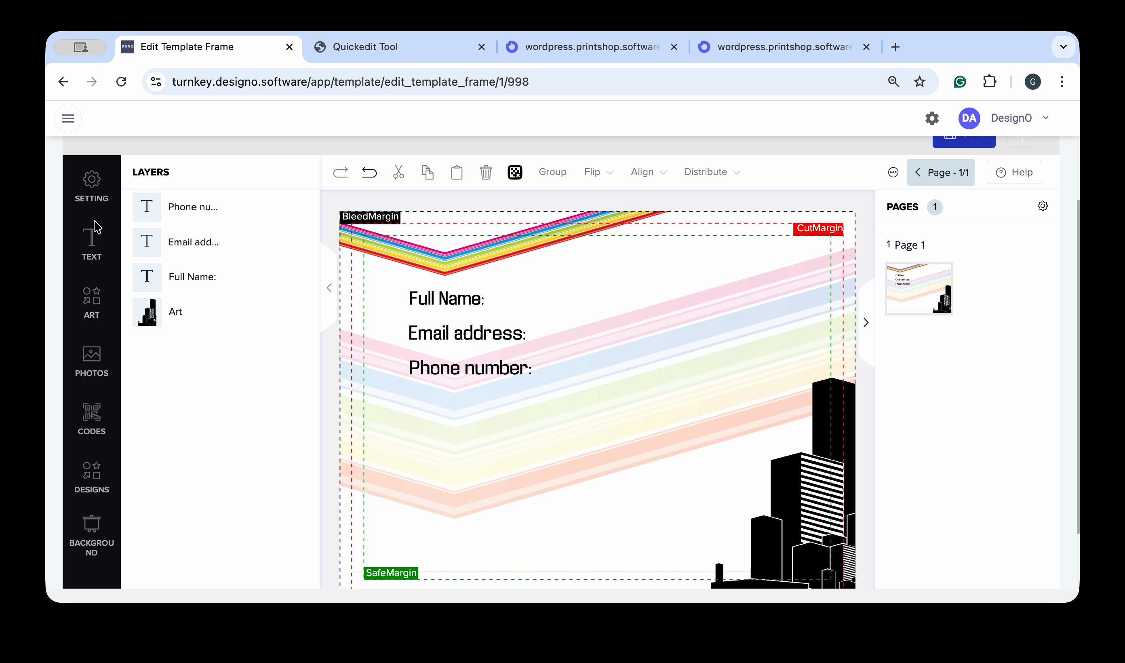Open the Distribute dropdown menu
This screenshot has height=663, width=1125.
point(712,172)
